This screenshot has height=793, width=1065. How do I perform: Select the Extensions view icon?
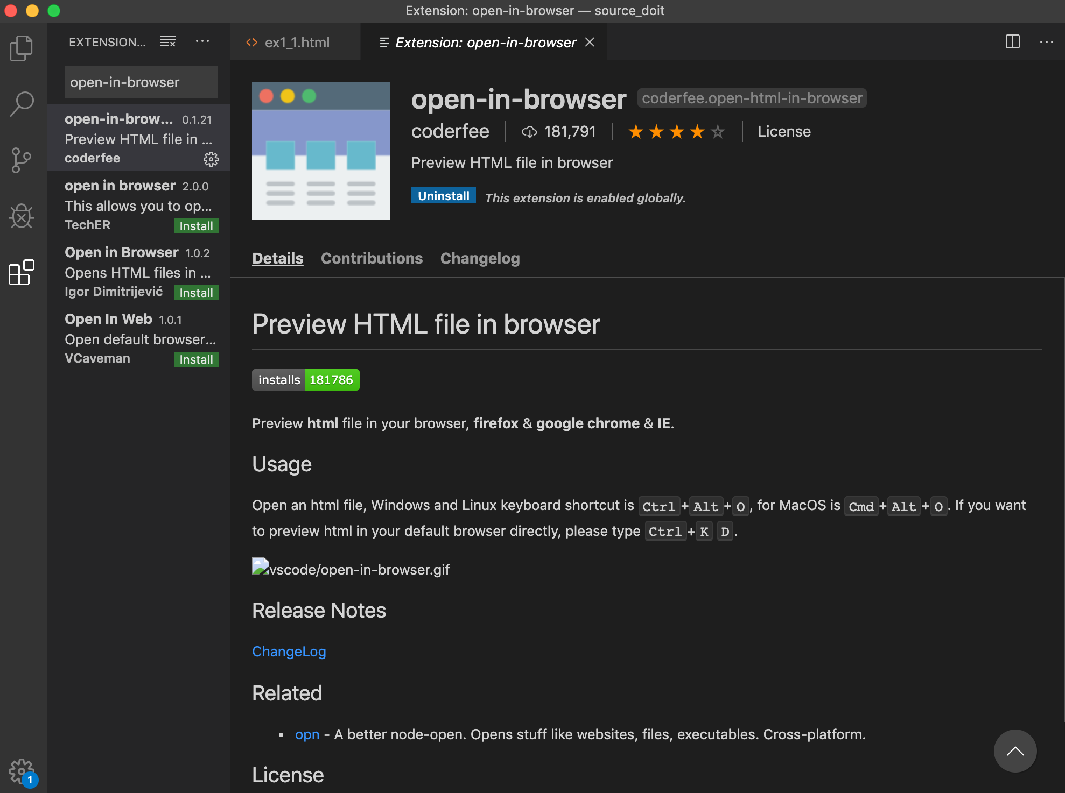tap(22, 272)
